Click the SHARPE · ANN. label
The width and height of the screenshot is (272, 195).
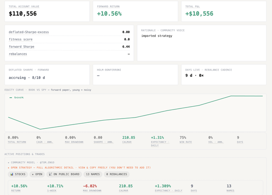(104, 142)
